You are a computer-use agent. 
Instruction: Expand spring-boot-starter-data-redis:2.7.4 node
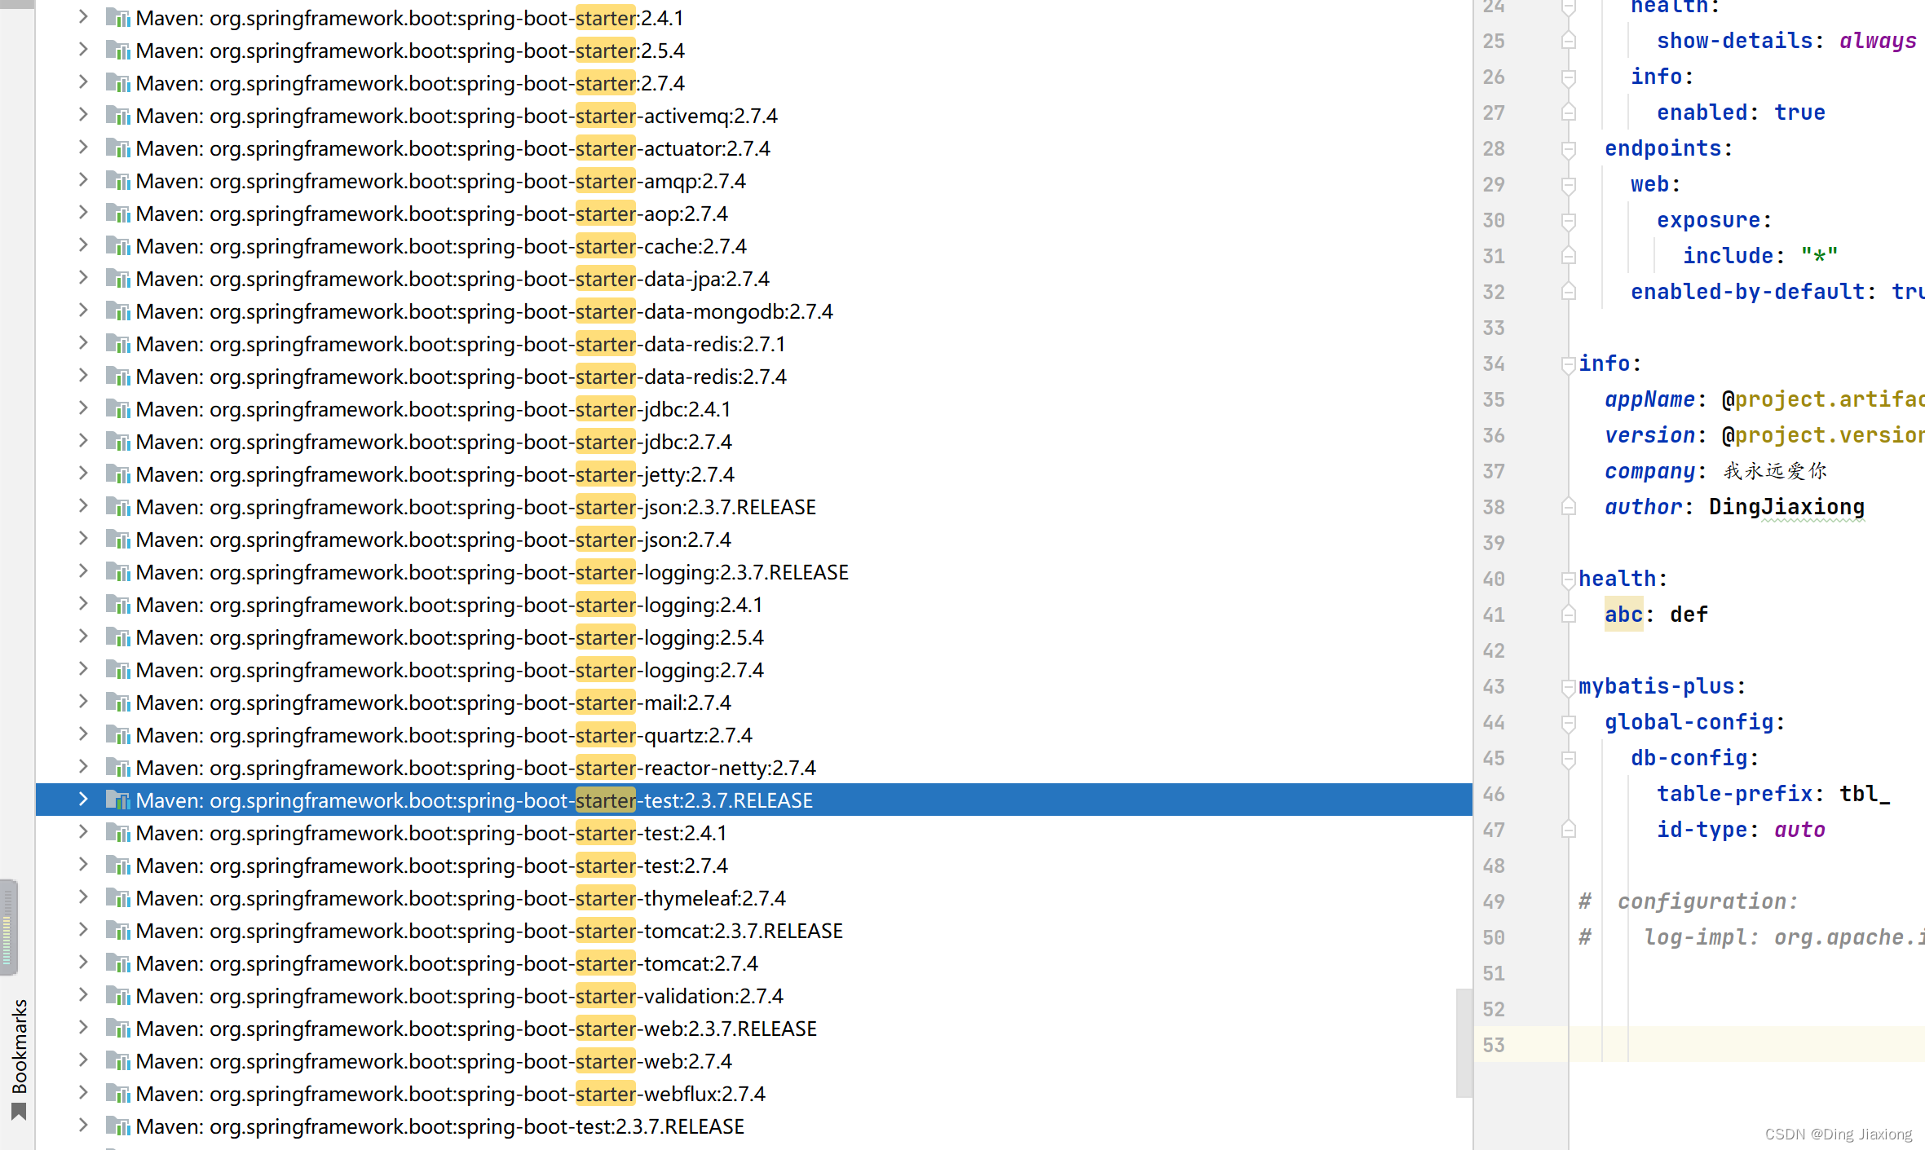pos(83,376)
